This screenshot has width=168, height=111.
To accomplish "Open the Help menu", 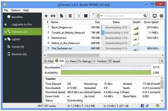I will (x=26, y=10).
